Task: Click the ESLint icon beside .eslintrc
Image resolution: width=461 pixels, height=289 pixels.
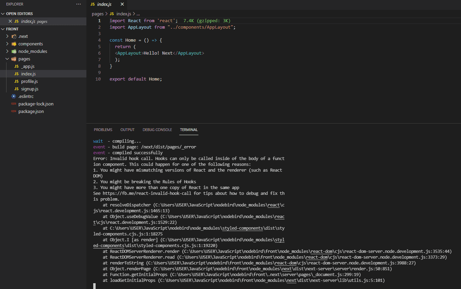Action: coord(14,96)
